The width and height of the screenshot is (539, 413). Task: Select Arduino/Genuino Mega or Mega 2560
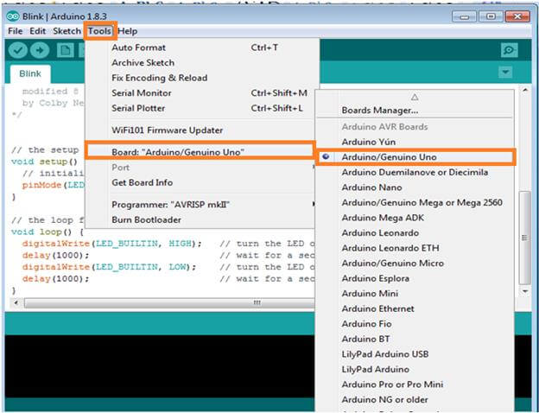click(415, 202)
